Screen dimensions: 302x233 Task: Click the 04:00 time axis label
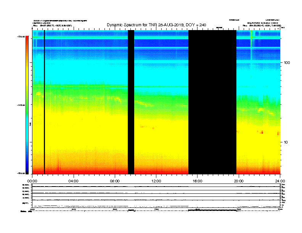click(74, 181)
